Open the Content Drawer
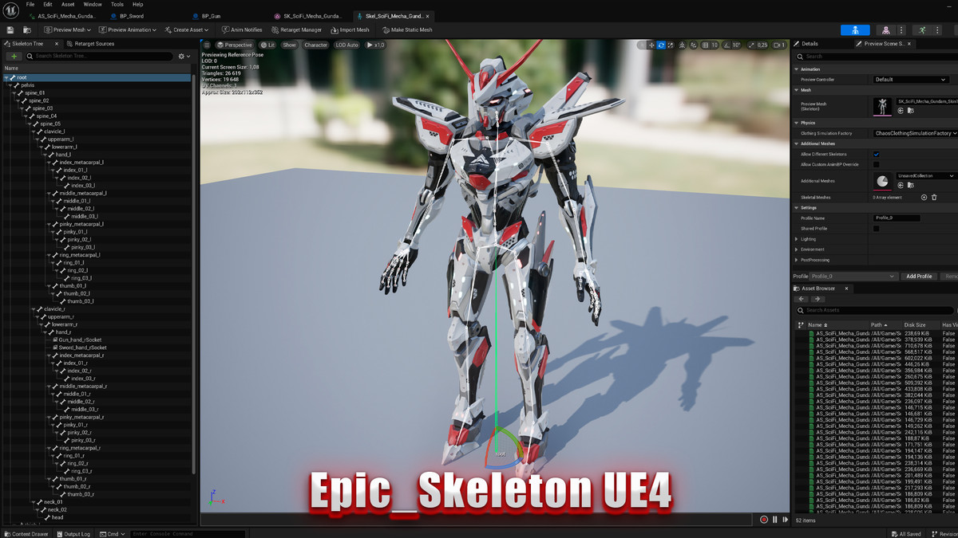 click(x=26, y=534)
